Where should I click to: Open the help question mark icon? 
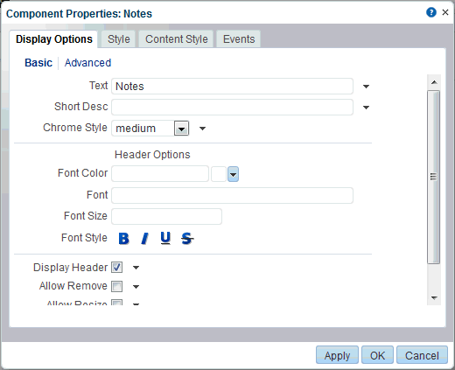(431, 12)
